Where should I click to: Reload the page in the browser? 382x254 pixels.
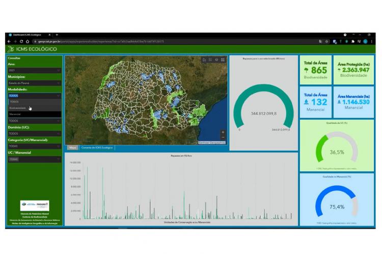click(21, 41)
